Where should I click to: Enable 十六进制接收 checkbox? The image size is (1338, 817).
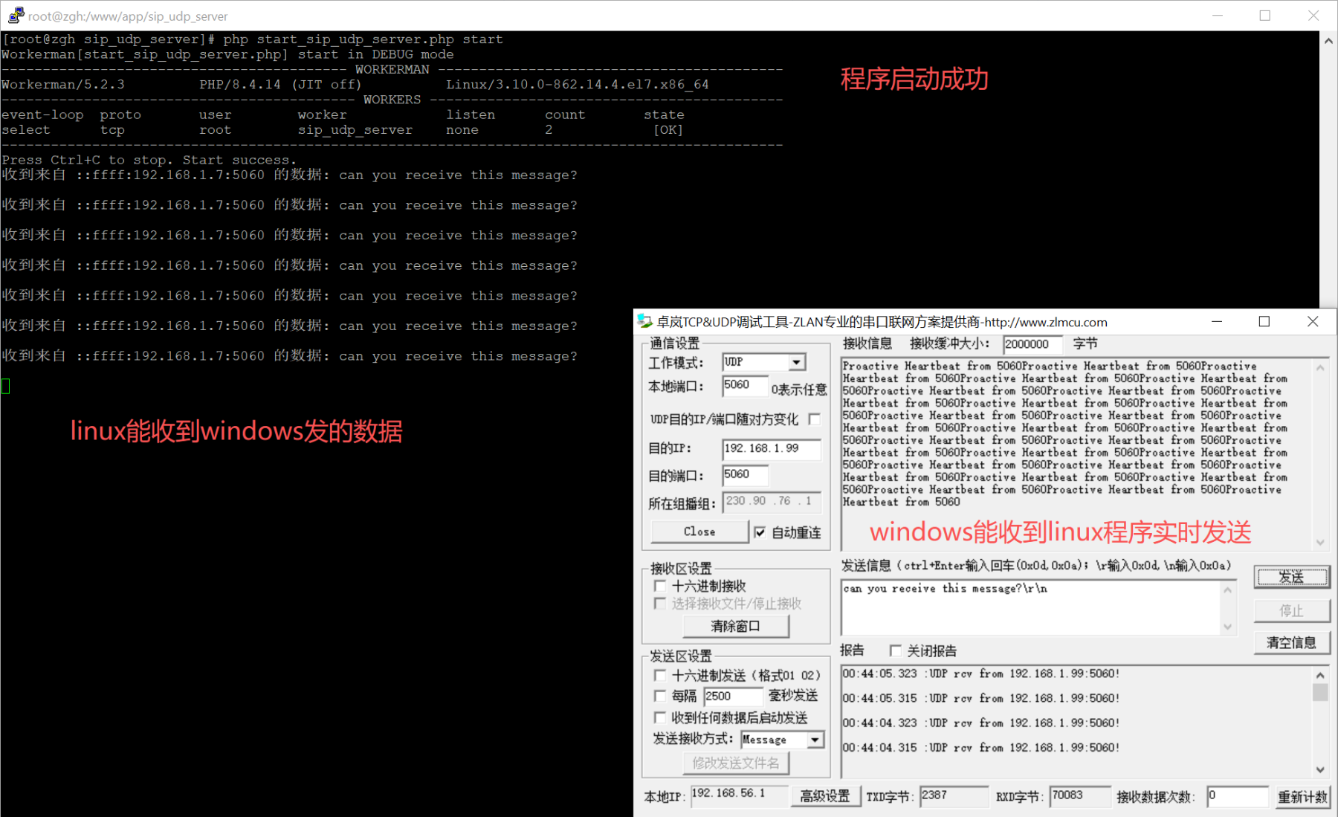[659, 586]
